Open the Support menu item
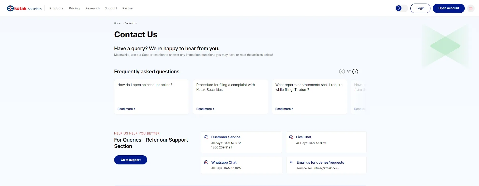479x186 pixels. coord(111,8)
